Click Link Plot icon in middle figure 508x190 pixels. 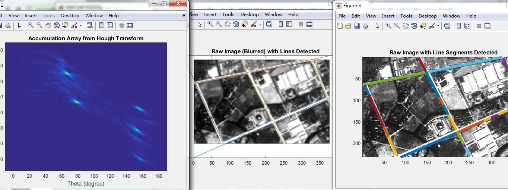[269, 25]
